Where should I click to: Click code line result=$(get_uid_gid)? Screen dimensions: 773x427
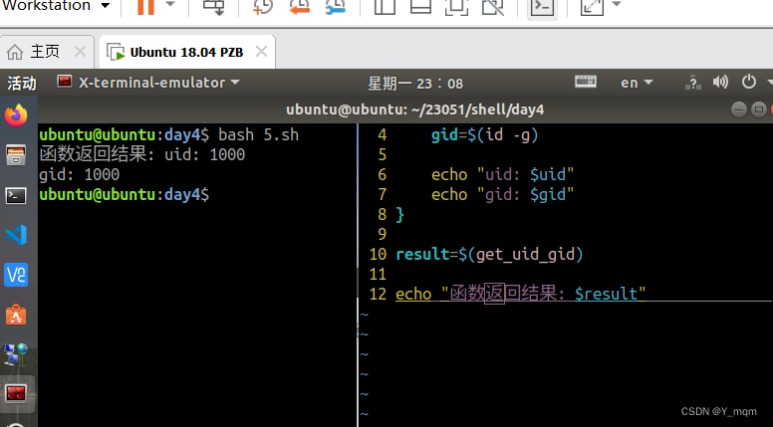click(489, 254)
